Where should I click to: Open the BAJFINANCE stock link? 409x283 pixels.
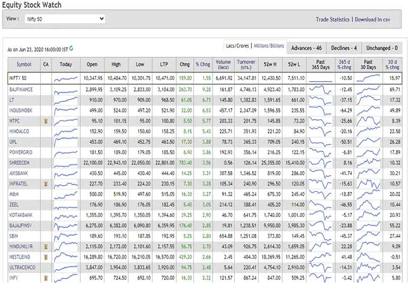click(21, 89)
